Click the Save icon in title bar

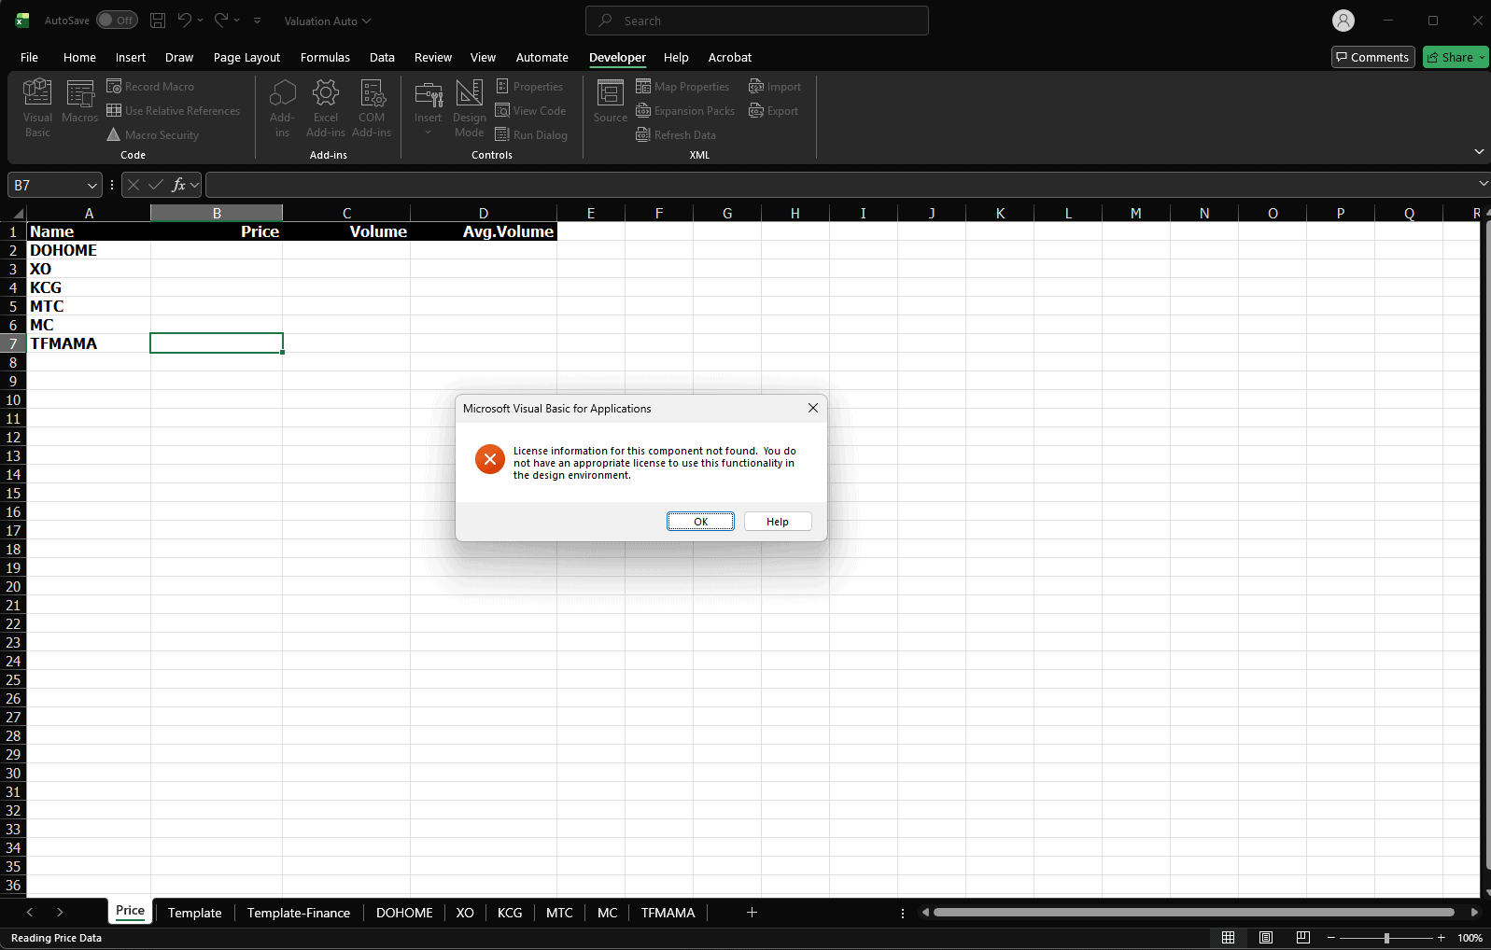coord(158,21)
